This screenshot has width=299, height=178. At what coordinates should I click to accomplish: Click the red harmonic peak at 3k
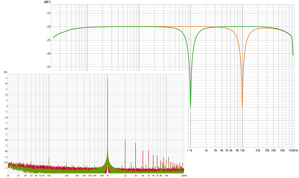(x=135, y=143)
